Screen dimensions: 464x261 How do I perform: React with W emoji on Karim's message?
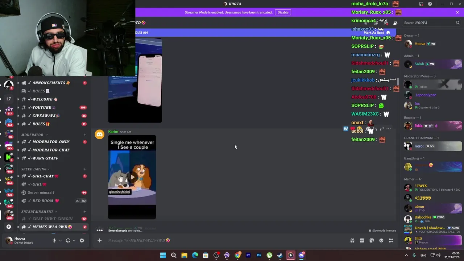point(346,129)
